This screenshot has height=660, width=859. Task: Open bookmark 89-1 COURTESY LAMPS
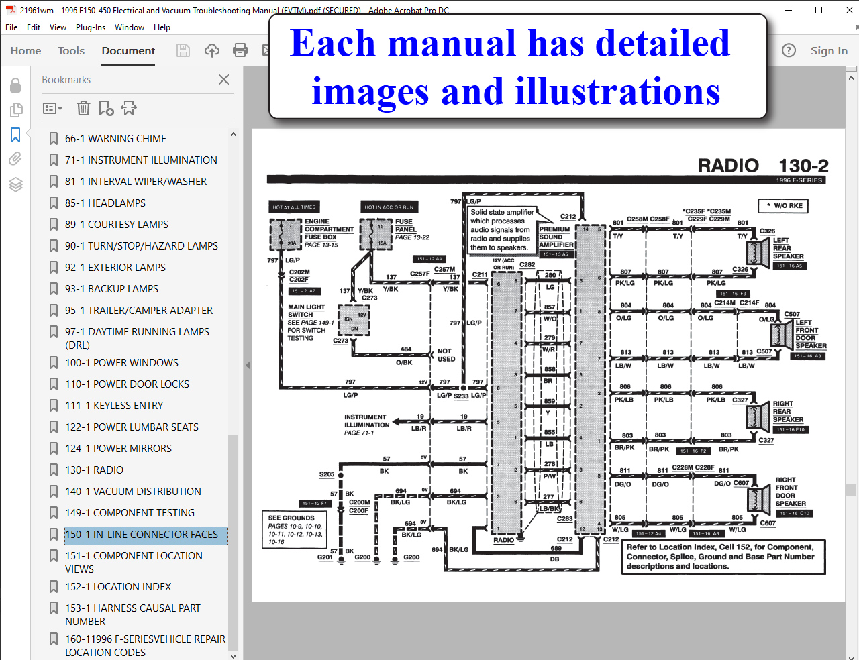pyautogui.click(x=117, y=225)
